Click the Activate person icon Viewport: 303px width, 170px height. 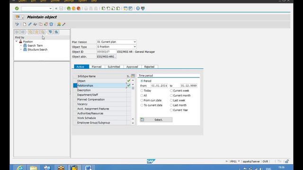coord(59,24)
